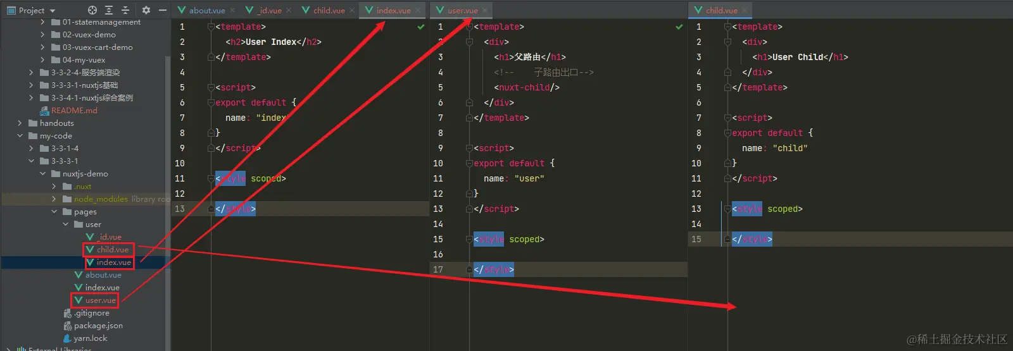Open child.vue in the project tree

(113, 250)
